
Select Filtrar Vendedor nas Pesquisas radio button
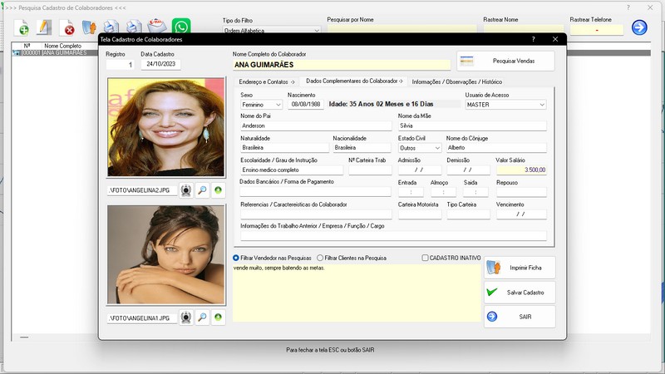(x=237, y=258)
